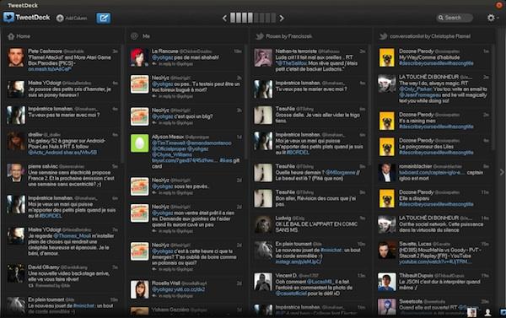
Task: Click Nathan-ta terroriste's avatar
Action: point(263,58)
